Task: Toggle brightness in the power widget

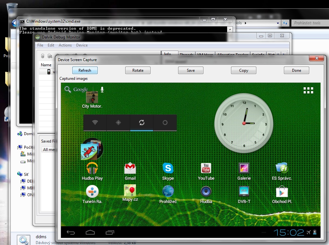Action: click(165, 123)
